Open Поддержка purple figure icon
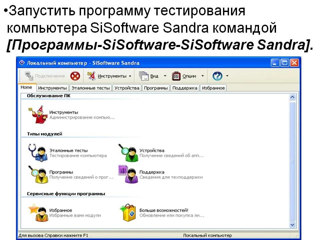The width and height of the screenshot is (320, 240). click(x=128, y=174)
